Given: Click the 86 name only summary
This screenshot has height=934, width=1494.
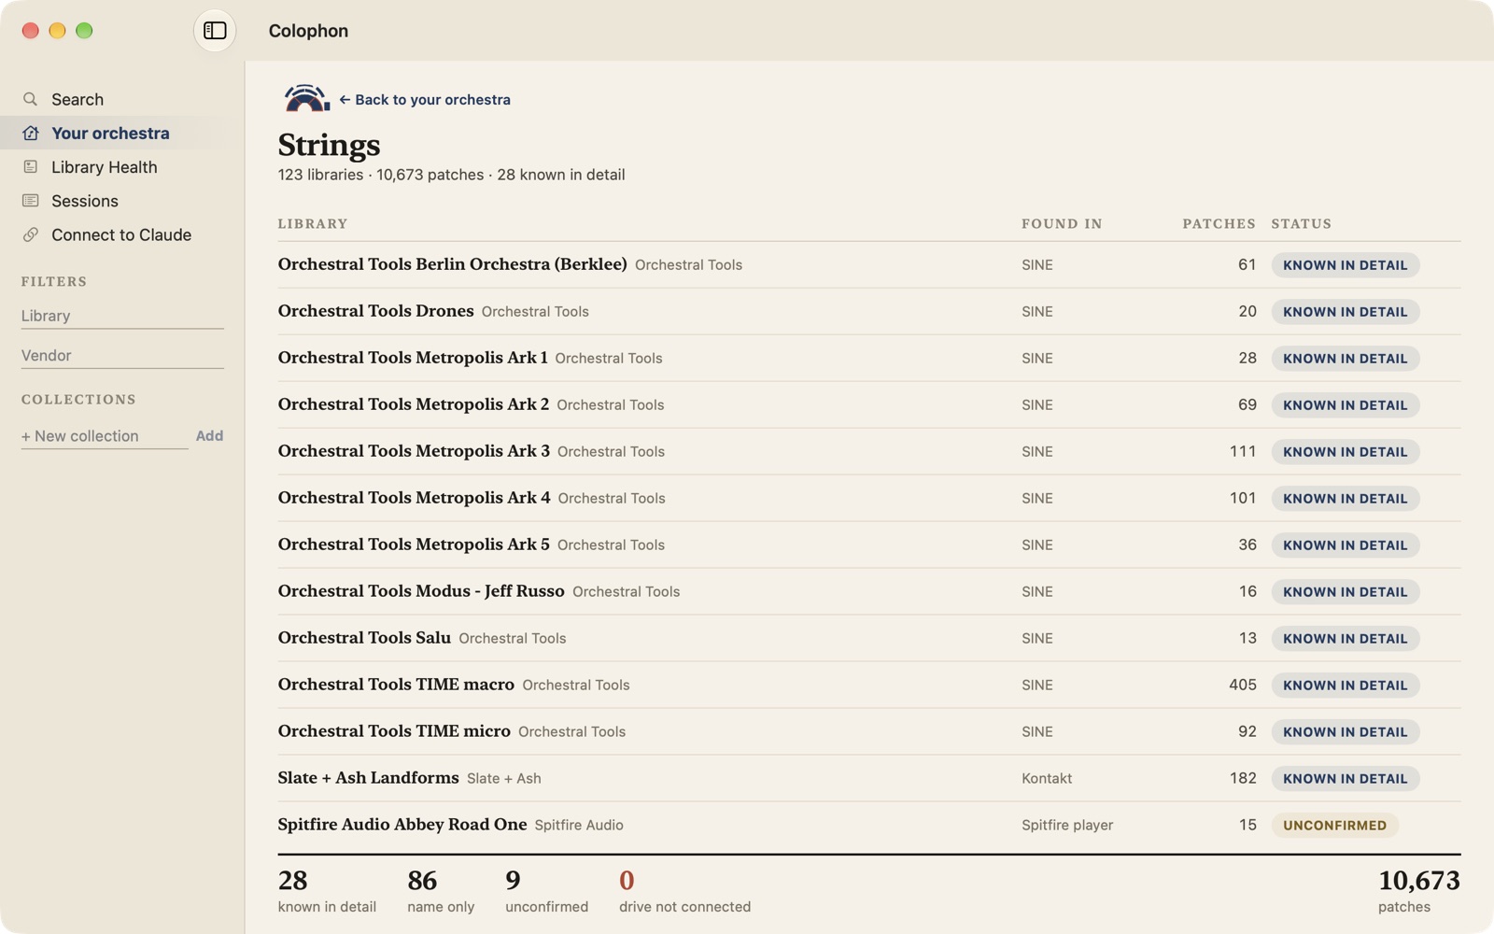Looking at the screenshot, I should pos(441,891).
